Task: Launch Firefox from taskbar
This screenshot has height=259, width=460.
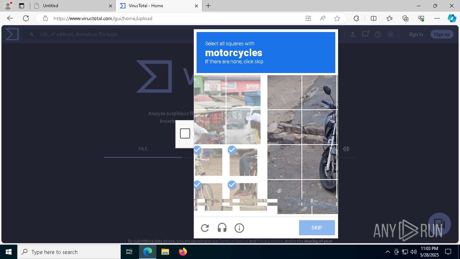Action: tap(183, 252)
